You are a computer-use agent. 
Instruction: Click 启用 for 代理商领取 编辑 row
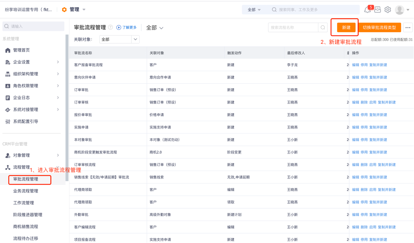point(373,190)
